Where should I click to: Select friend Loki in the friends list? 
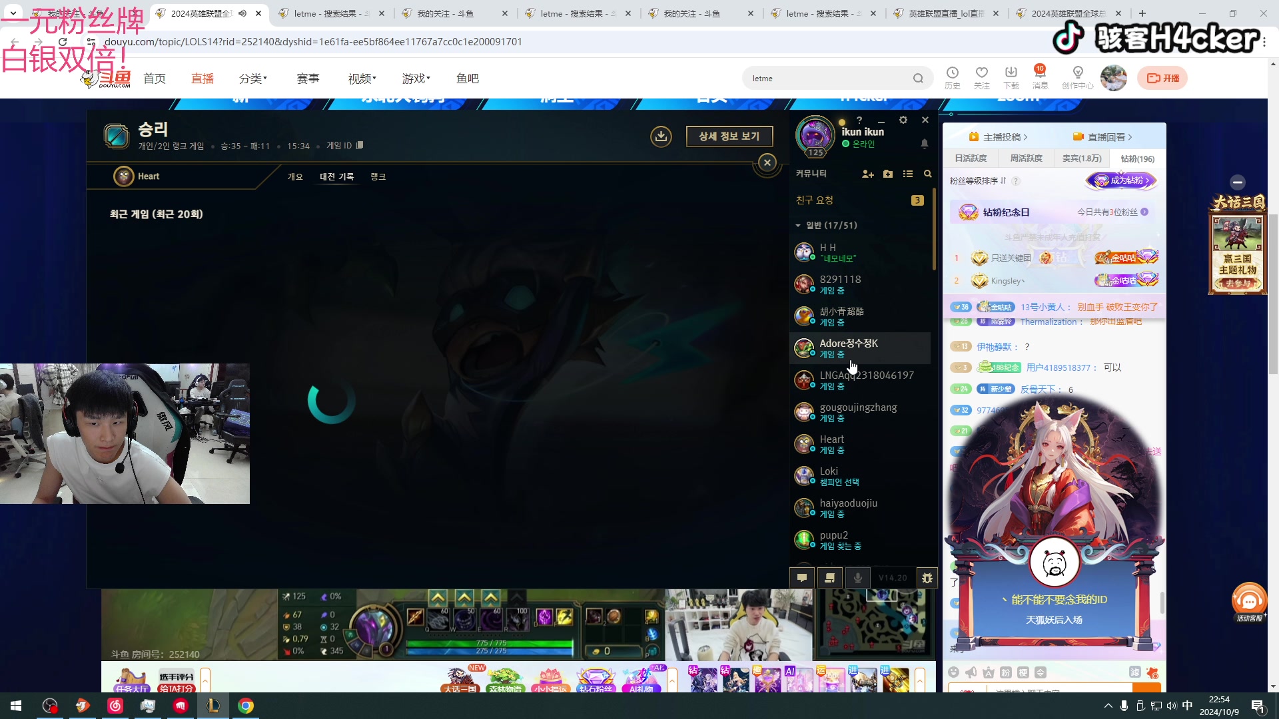[x=860, y=476]
